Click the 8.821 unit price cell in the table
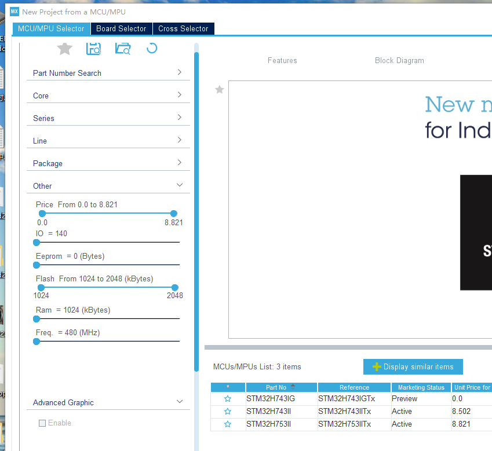The height and width of the screenshot is (451, 492). point(472,424)
